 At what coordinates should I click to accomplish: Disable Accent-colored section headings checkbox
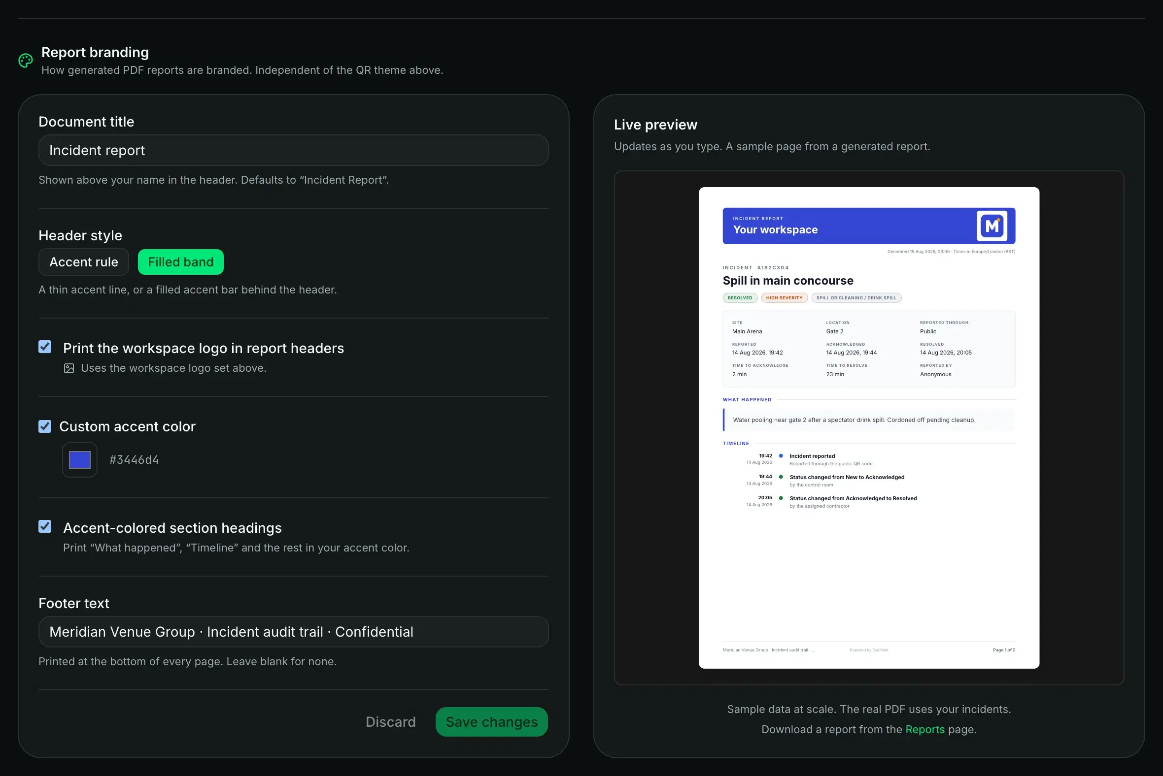click(45, 526)
